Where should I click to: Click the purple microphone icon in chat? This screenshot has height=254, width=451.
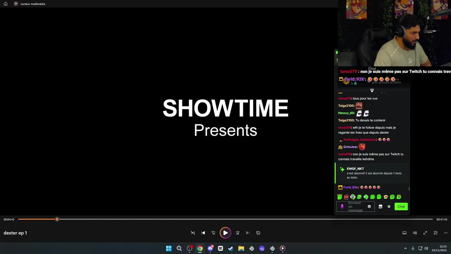tap(342, 206)
